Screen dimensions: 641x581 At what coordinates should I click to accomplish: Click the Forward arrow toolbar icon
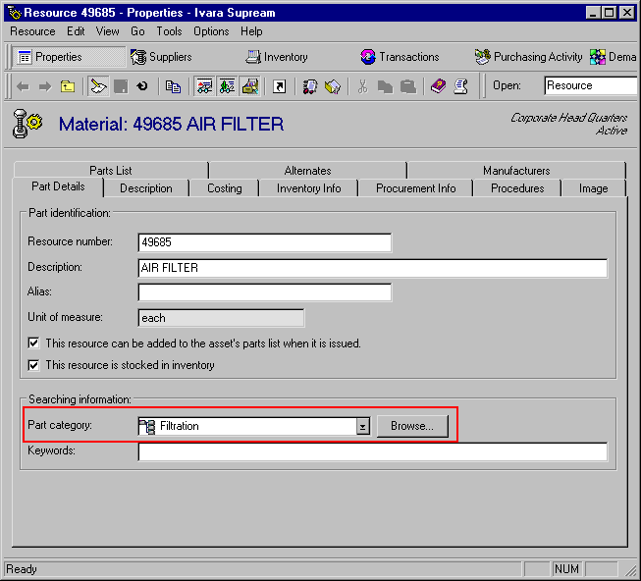pos(45,86)
